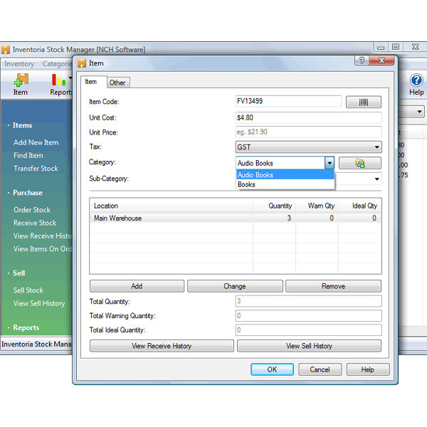Screen dimensions: 427x427
Task: Click the Unit Cost field $4.80
Action: coord(308,117)
